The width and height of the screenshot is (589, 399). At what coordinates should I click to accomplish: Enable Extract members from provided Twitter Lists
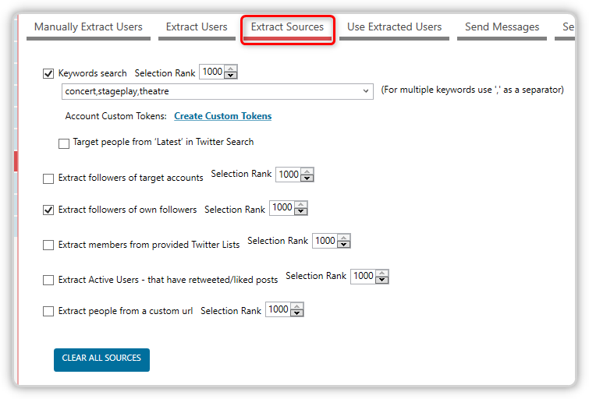(48, 245)
